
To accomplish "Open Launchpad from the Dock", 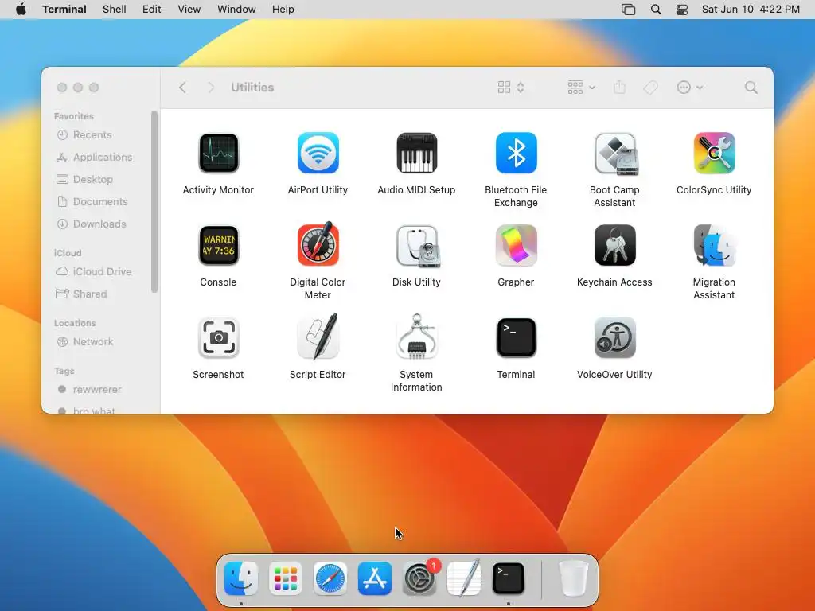I will [286, 578].
